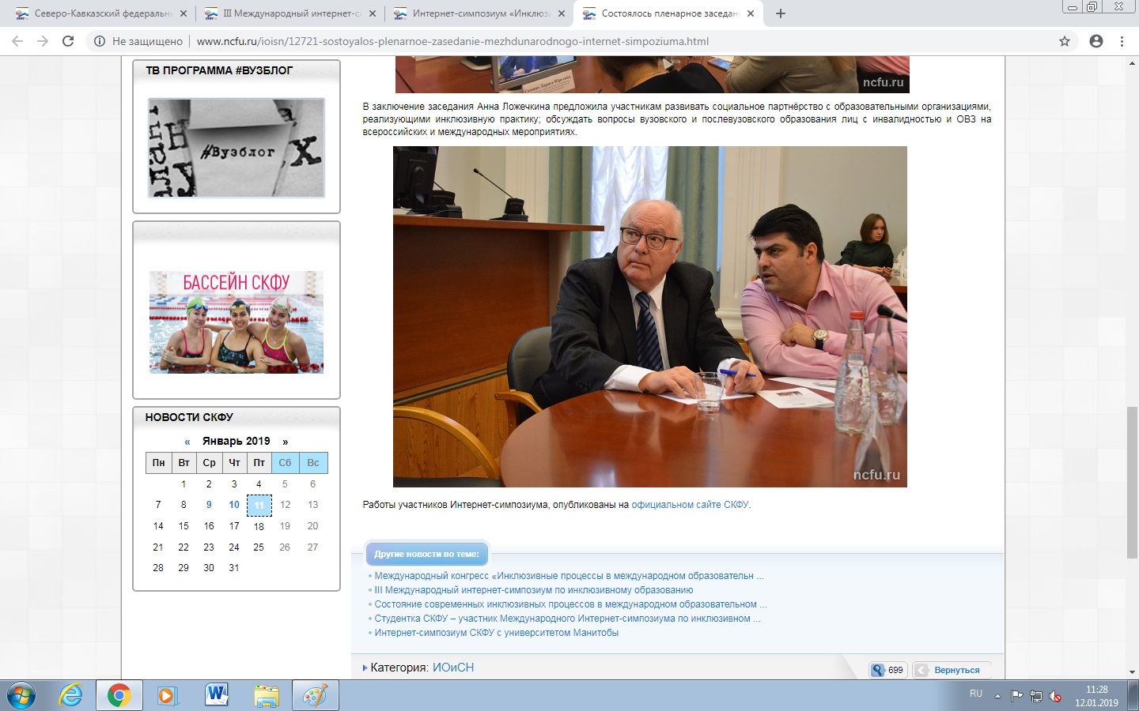Click 'НОВОСТИ СКФУ' heading
This screenshot has height=711, width=1139.
click(x=189, y=417)
